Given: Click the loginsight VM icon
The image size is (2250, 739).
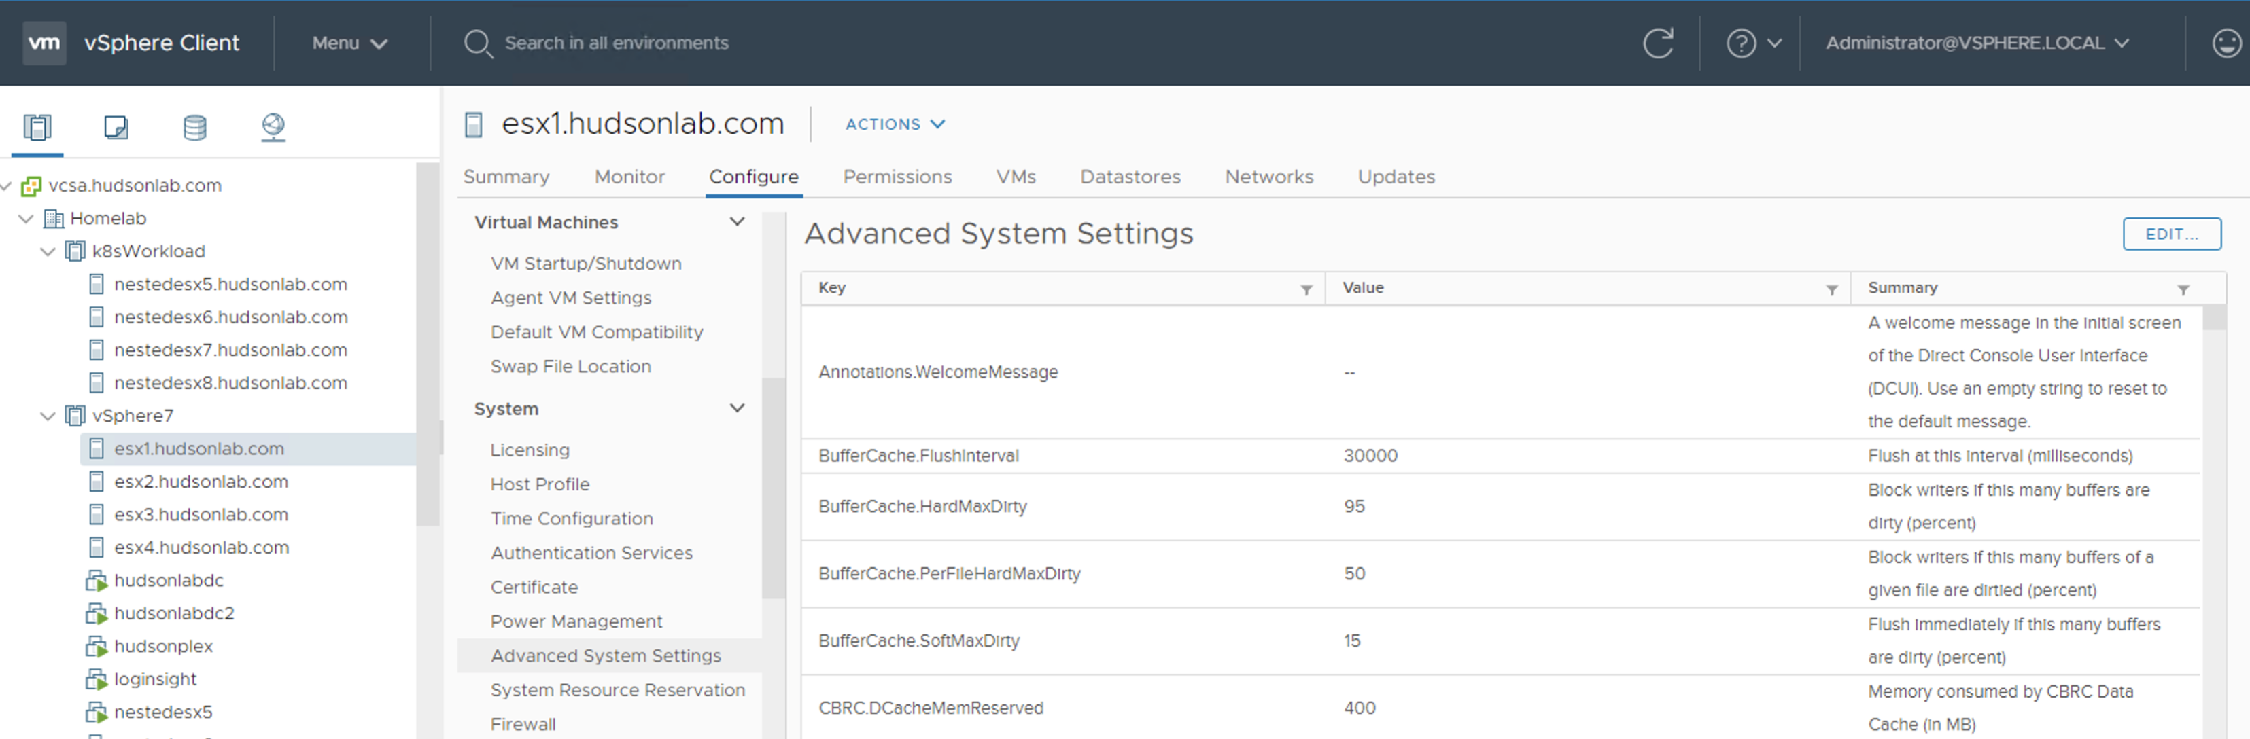Looking at the screenshot, I should 96,680.
